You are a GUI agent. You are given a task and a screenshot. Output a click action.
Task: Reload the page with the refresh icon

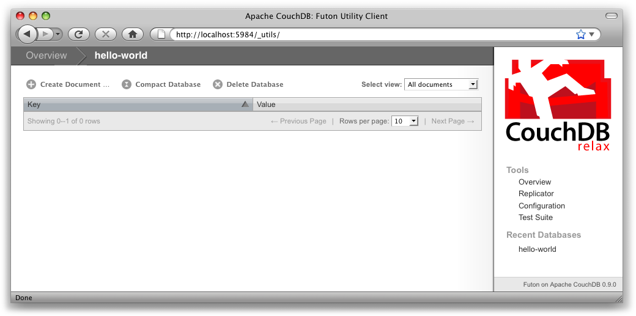pos(78,34)
